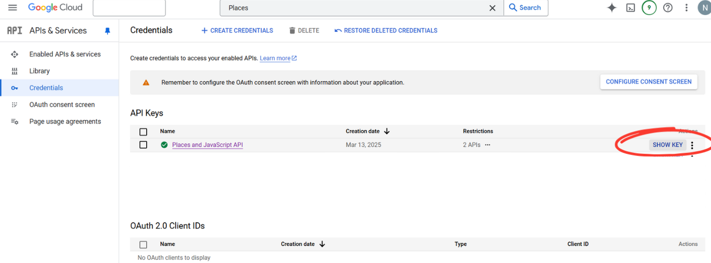Check the Places and JavaScript API row checkbox

coord(143,145)
